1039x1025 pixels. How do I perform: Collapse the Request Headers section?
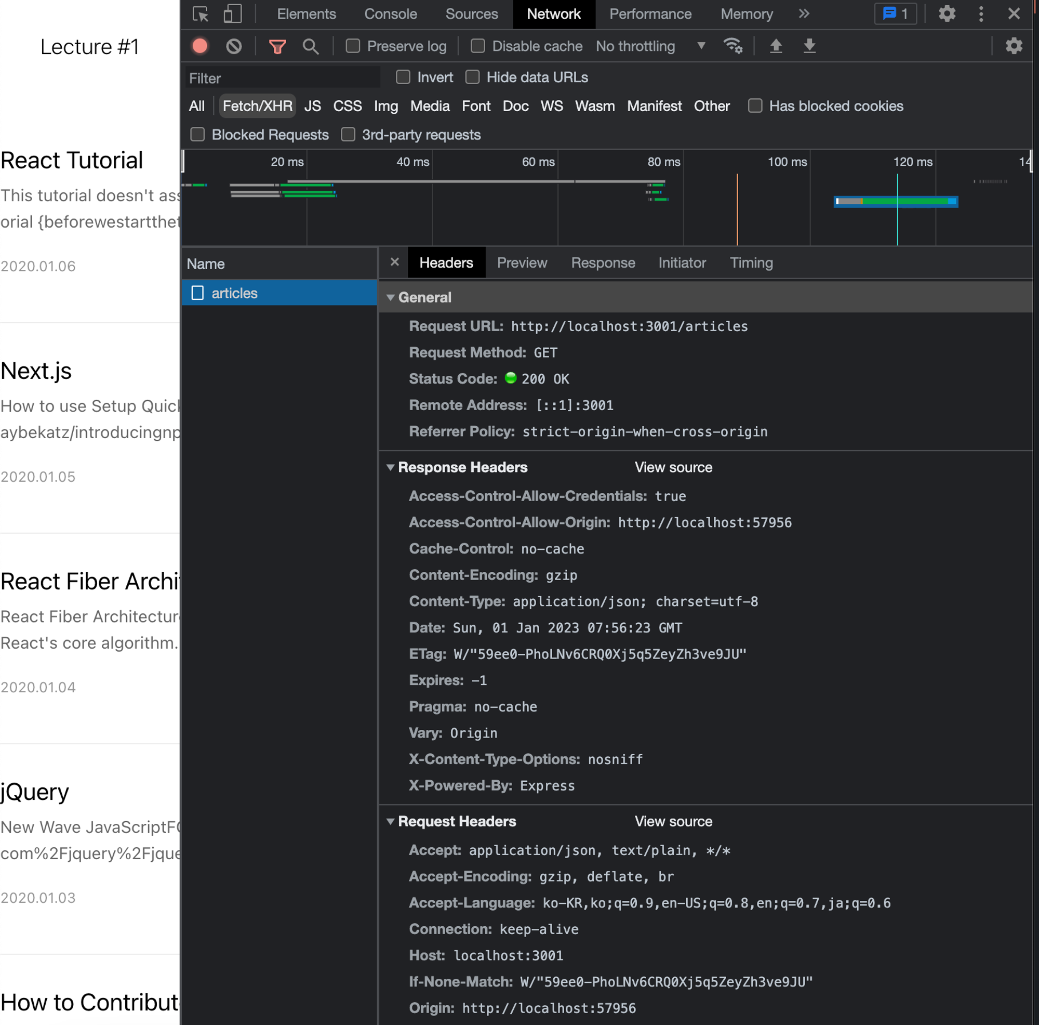[x=391, y=822]
